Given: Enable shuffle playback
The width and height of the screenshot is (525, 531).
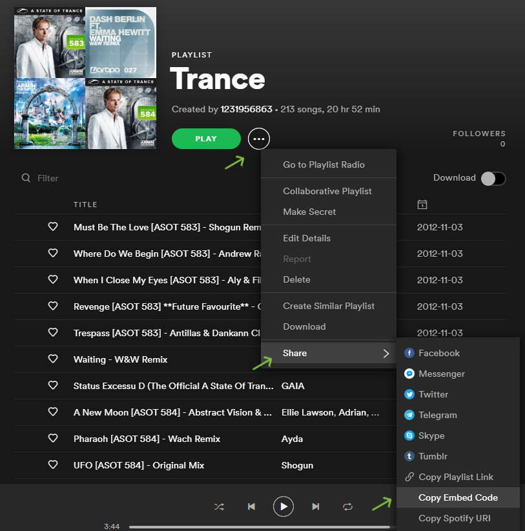Looking at the screenshot, I should (219, 506).
